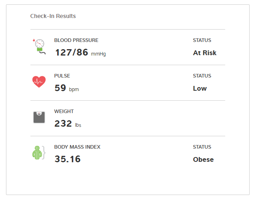The height and width of the screenshot is (197, 254).
Task: Click the BODY MASS INDEX label
Action: (77, 147)
